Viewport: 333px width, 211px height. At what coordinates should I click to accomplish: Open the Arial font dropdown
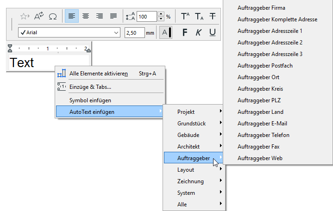pyautogui.click(x=69, y=32)
